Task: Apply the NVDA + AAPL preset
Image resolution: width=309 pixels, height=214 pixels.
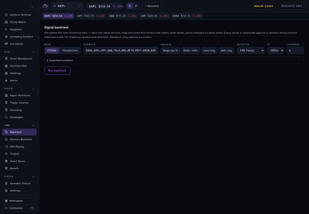Action: click(191, 50)
